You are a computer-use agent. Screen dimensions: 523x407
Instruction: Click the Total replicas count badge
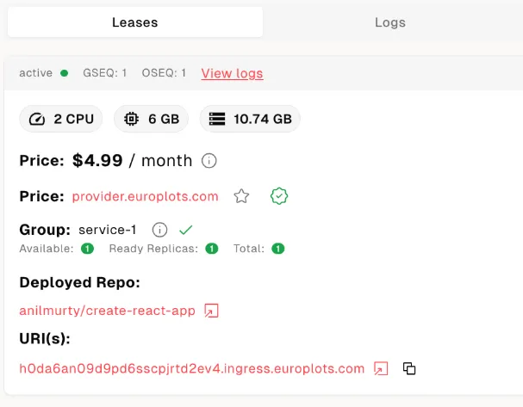pos(277,249)
